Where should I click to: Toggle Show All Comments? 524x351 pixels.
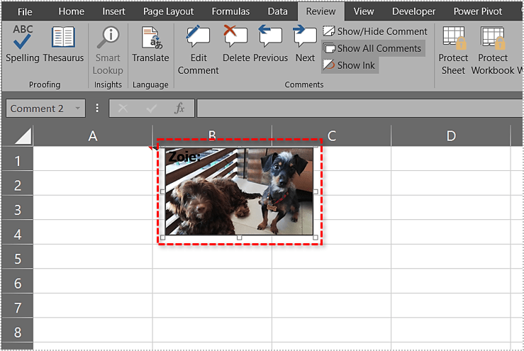tap(373, 48)
